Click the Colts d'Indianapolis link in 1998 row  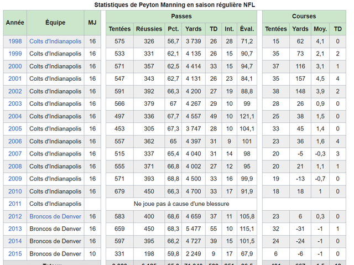(55, 41)
